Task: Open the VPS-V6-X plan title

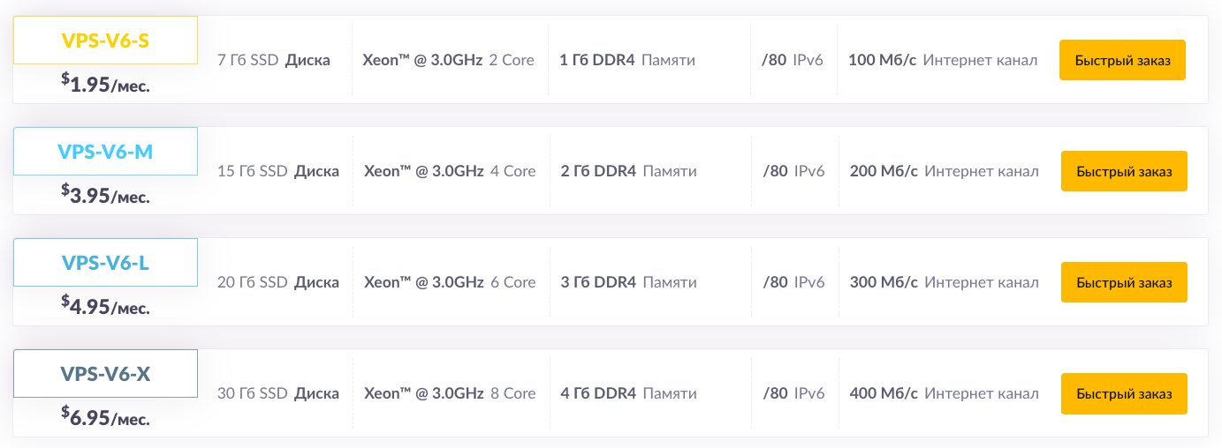Action: 105,374
